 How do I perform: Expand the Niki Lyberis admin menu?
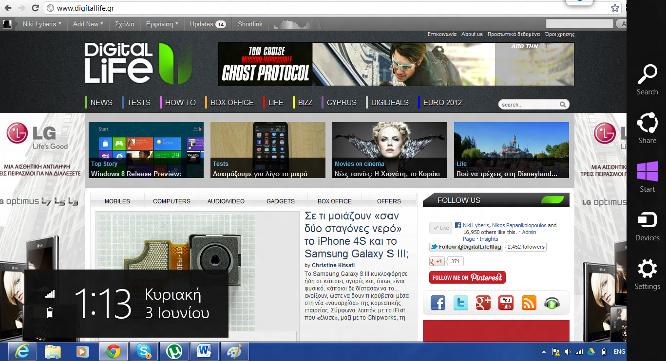pyautogui.click(x=42, y=24)
